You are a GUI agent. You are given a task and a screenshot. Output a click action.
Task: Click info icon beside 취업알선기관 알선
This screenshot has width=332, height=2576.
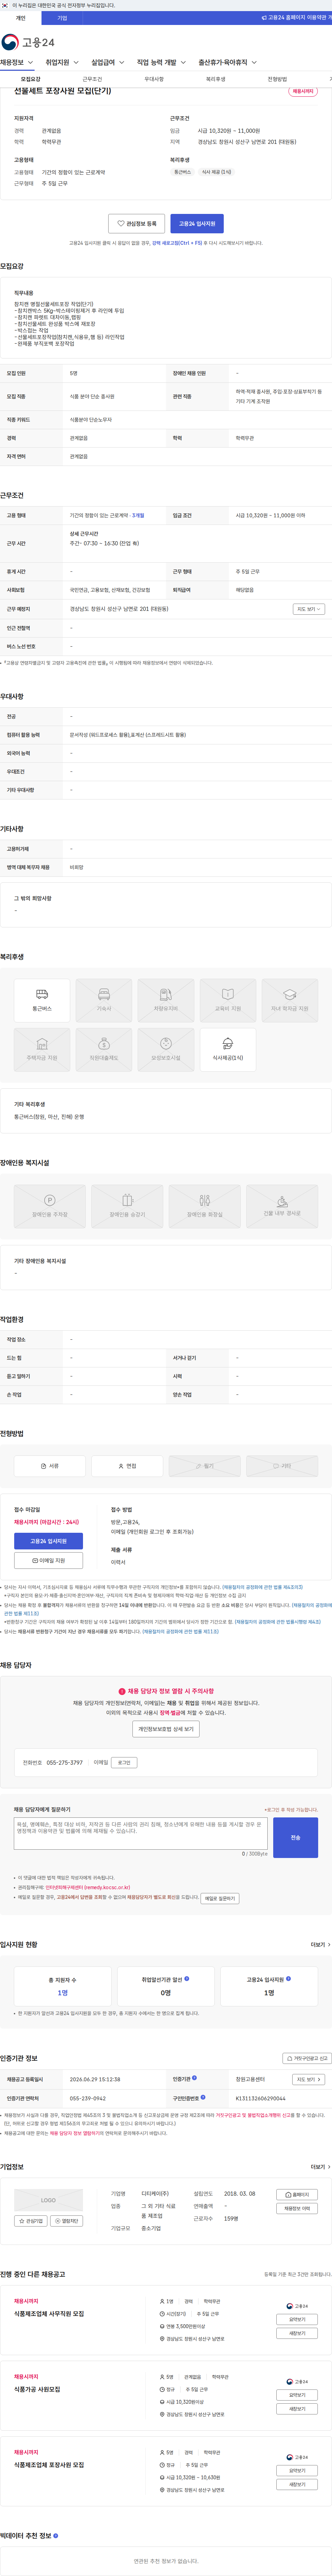coord(186,1979)
